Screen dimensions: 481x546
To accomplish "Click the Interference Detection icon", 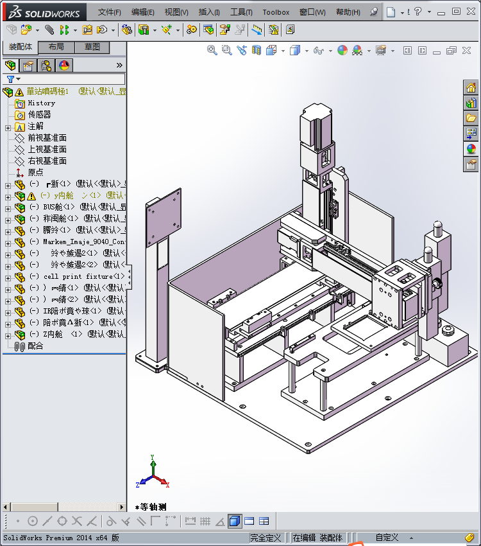I will [x=257, y=30].
